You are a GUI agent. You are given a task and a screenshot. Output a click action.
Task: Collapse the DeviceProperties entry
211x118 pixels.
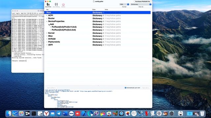click(47, 21)
